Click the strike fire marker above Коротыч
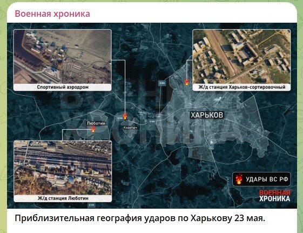This screenshot has height=233, width=303. (125, 116)
